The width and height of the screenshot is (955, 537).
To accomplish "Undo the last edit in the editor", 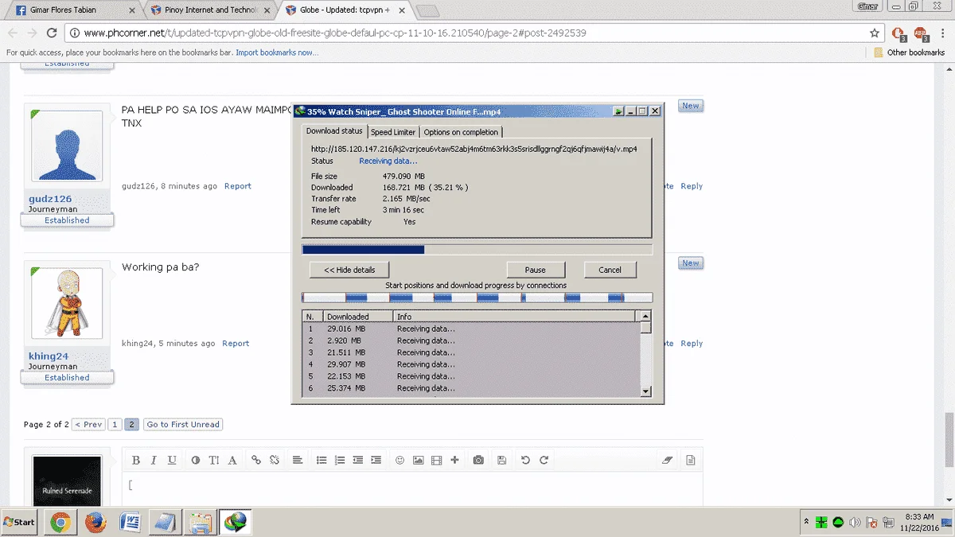I will [525, 460].
